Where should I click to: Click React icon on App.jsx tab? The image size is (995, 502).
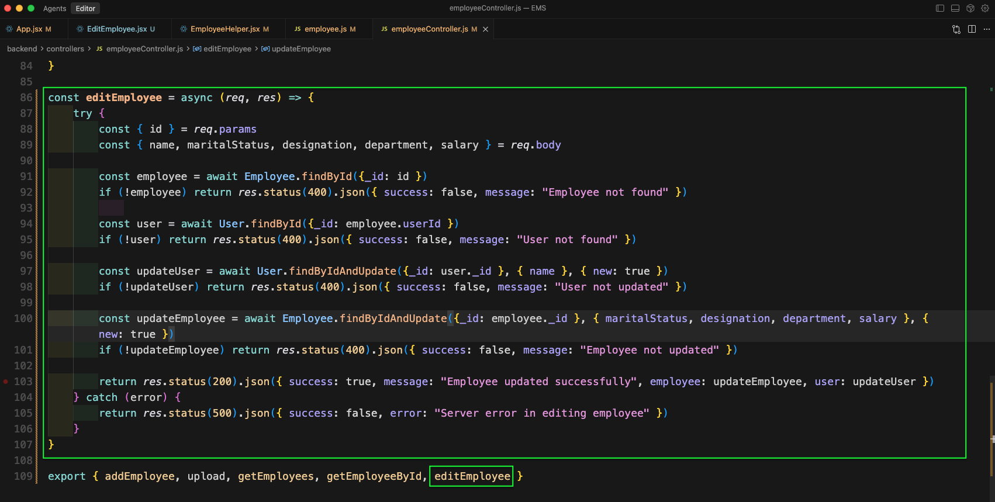tap(9, 29)
